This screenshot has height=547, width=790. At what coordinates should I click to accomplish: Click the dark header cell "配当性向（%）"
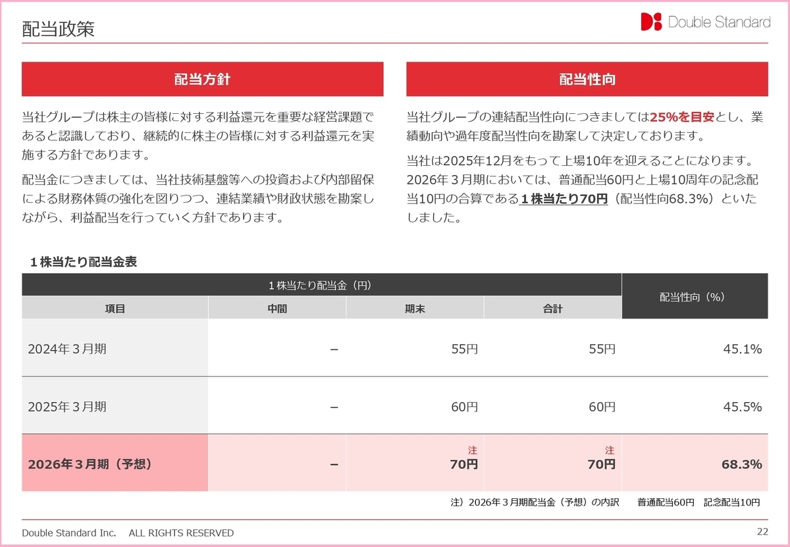pos(695,296)
